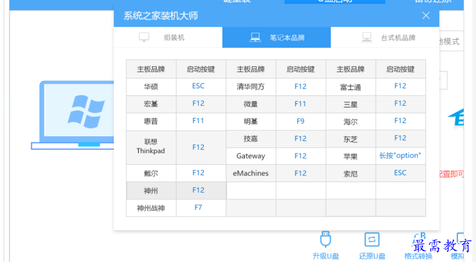Image resolution: width=476 pixels, height=262 pixels.
Task: Select the 富士通 brand cell
Action: coord(350,87)
